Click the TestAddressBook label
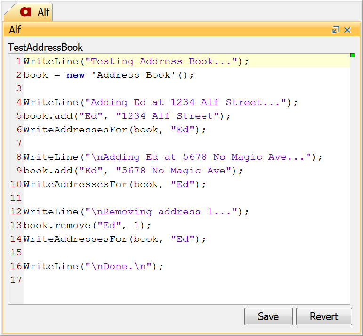The width and height of the screenshot is (363, 336). [45, 47]
